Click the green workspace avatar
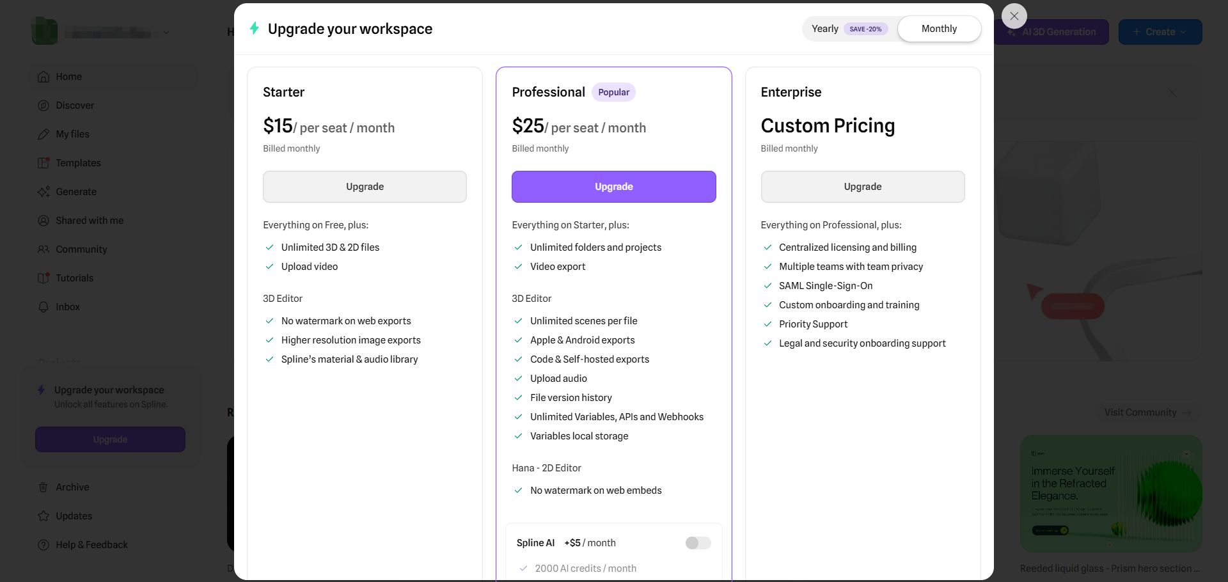1228x582 pixels. point(45,32)
